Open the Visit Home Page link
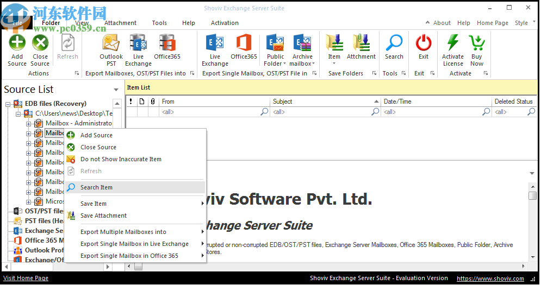 point(26,278)
